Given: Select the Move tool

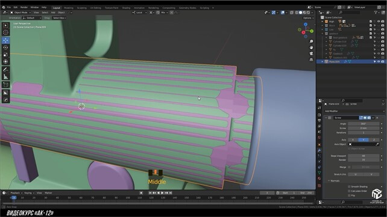Looking at the screenshot, I should coord(5,40).
